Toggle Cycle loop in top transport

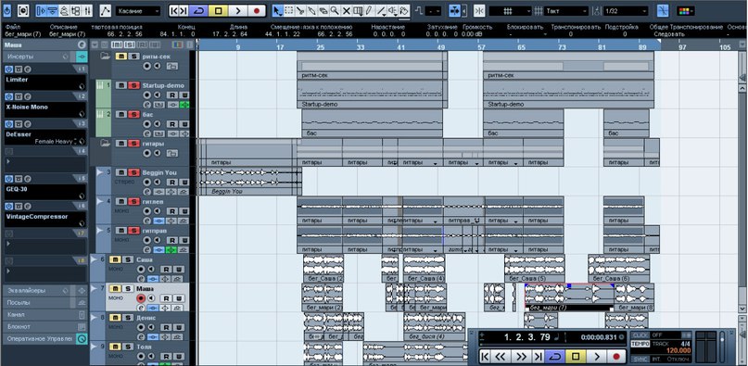(x=199, y=10)
